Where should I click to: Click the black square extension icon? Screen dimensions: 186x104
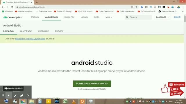point(164,7)
